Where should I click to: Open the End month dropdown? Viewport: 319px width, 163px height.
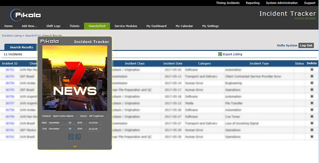coord(57,129)
